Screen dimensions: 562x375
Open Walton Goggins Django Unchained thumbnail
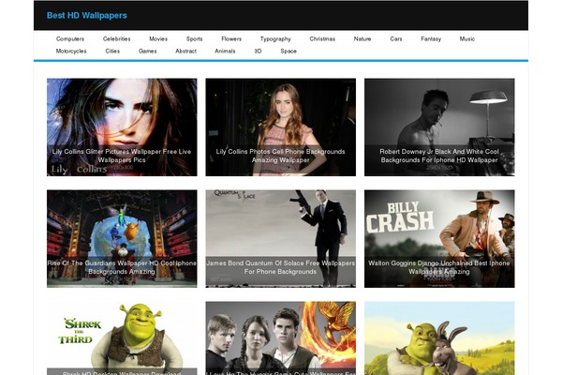[x=439, y=239]
